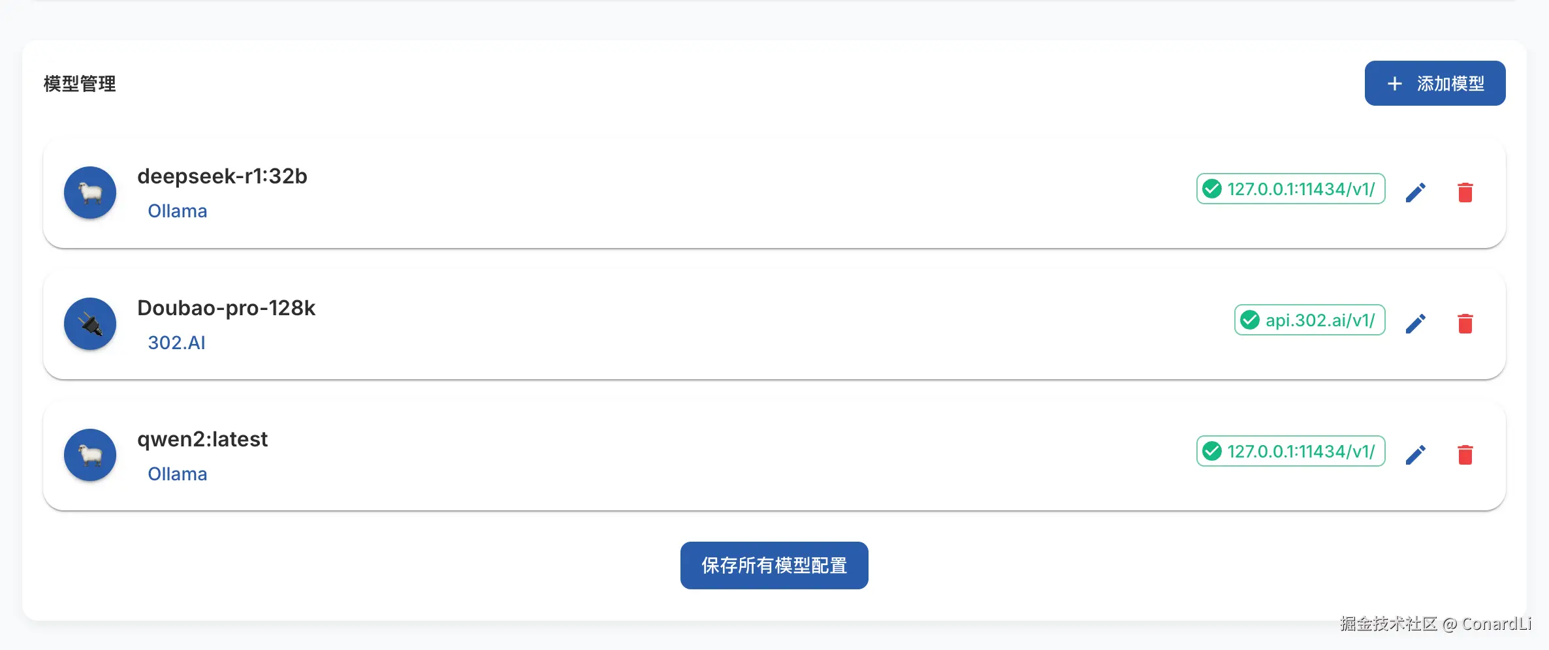Click the Ollama label under qwen2:latest
This screenshot has width=1549, height=650.
point(177,474)
